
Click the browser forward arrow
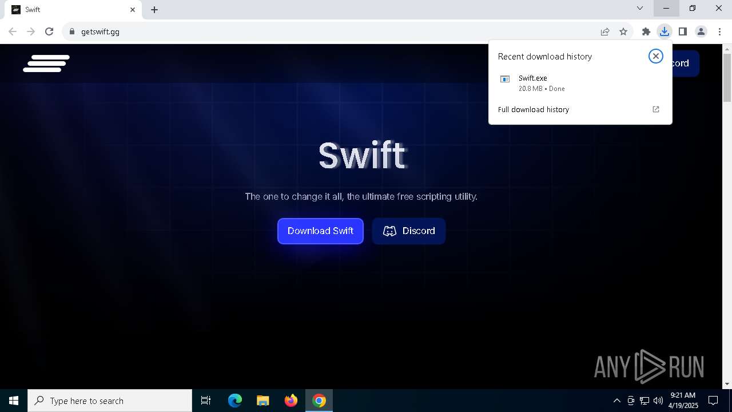(x=31, y=31)
